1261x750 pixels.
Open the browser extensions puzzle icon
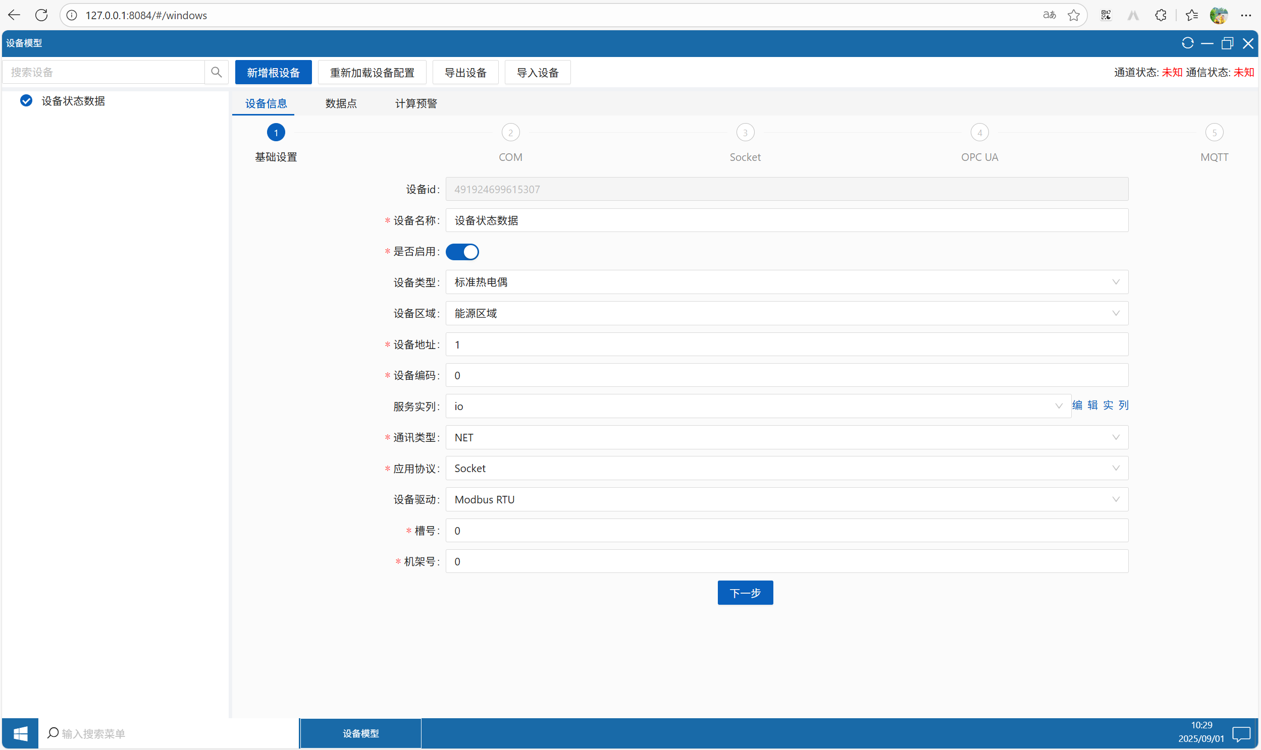click(1161, 15)
